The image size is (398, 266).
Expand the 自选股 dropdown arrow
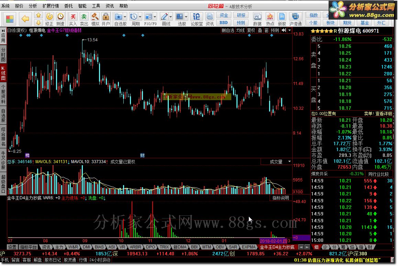click(x=125, y=17)
